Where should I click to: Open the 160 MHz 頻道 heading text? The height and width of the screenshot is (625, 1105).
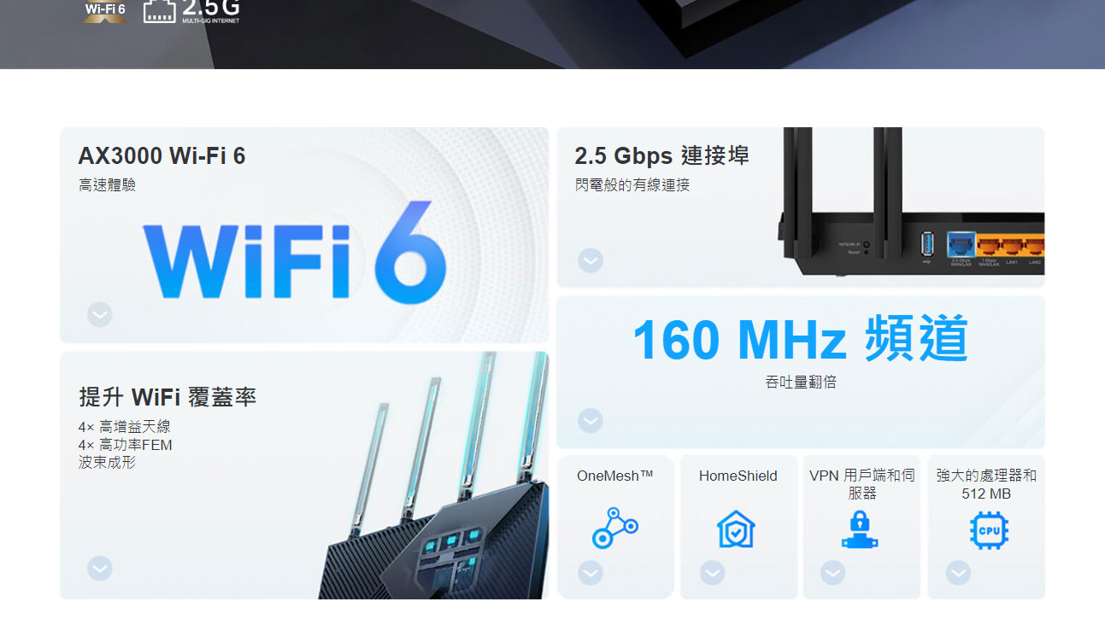(800, 339)
